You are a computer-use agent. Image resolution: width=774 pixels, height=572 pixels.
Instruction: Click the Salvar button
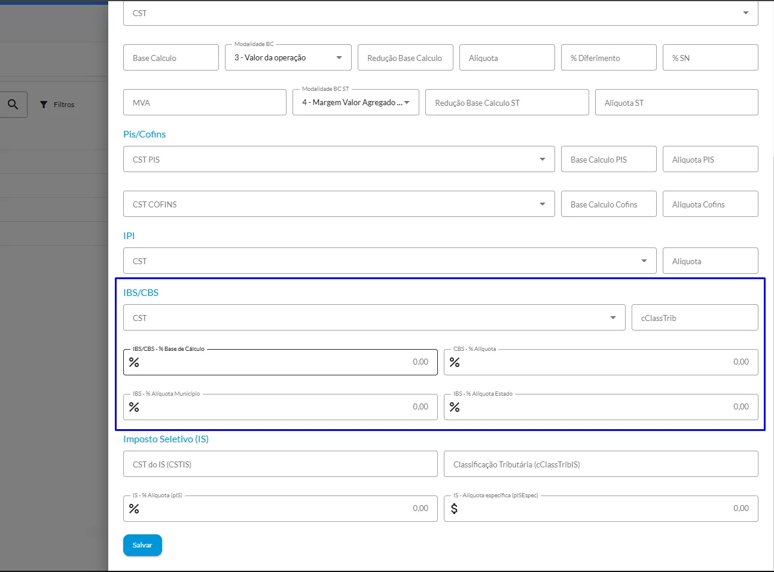pyautogui.click(x=142, y=545)
